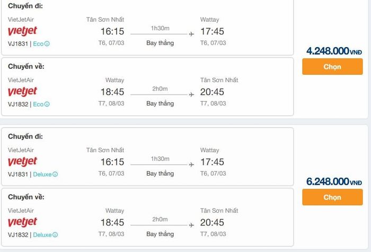This screenshot has width=371, height=252.
Task: Click Vietjet logo on Deluxe return flight VJ1832
Action: coord(22,222)
